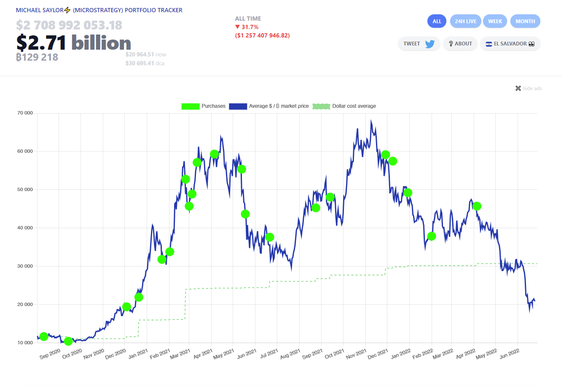Click the purchase marker near 52 500 in Feb 2021
561x386 pixels.
point(185,179)
